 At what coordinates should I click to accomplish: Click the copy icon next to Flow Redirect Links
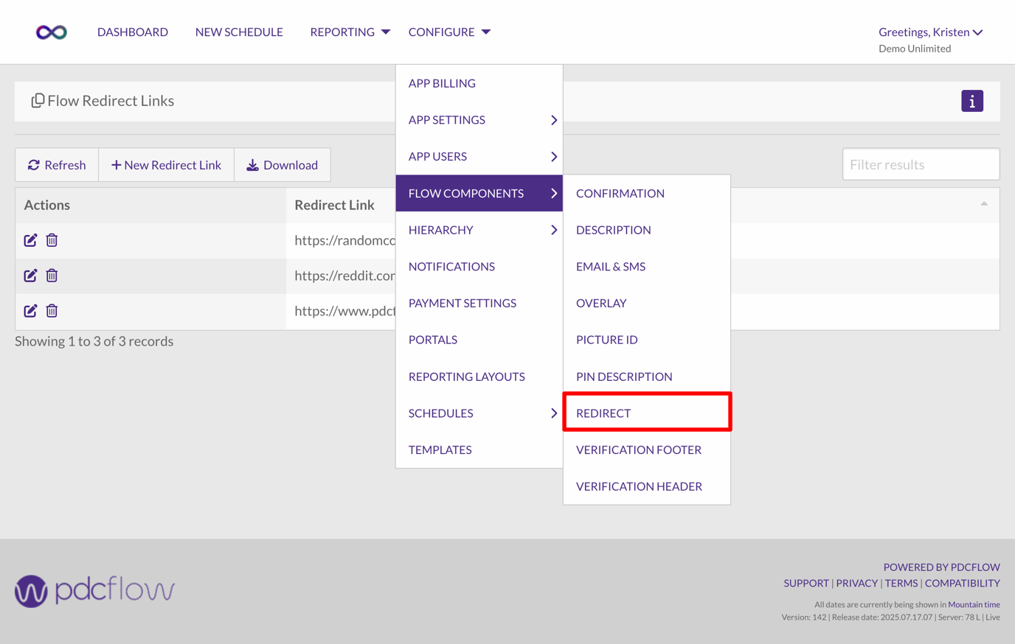pos(38,100)
